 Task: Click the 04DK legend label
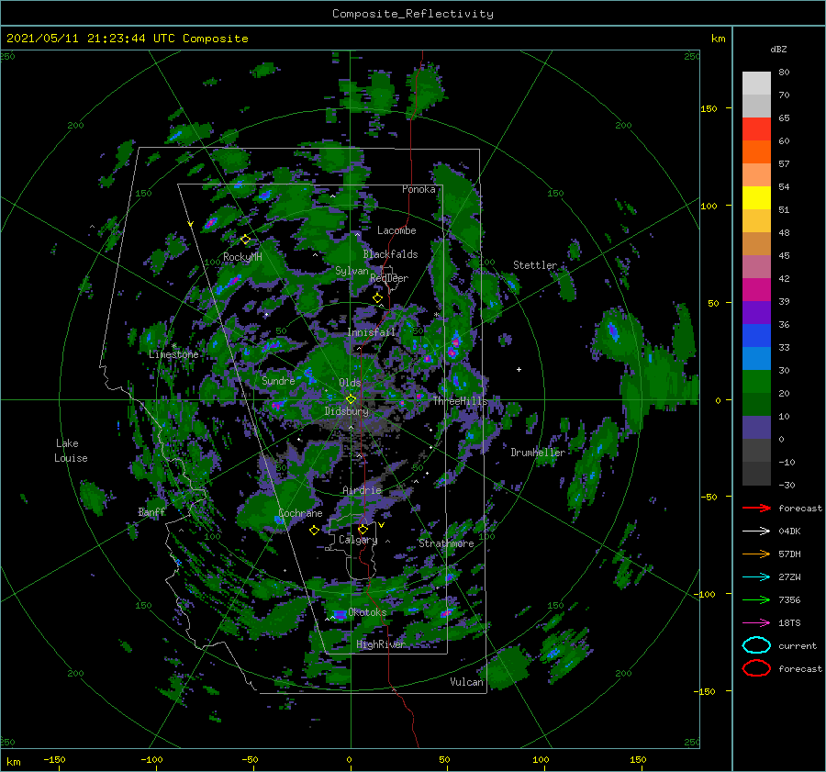[789, 531]
